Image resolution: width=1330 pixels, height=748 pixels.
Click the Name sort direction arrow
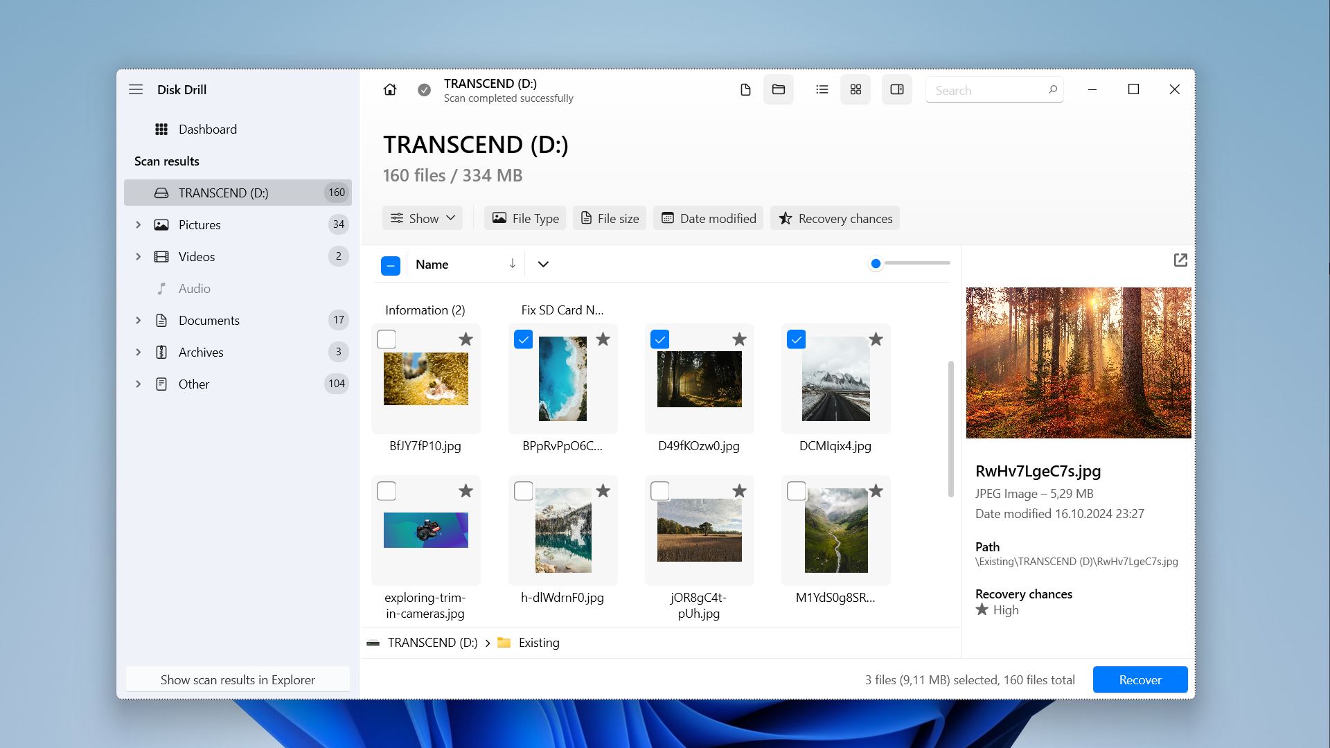(x=513, y=263)
